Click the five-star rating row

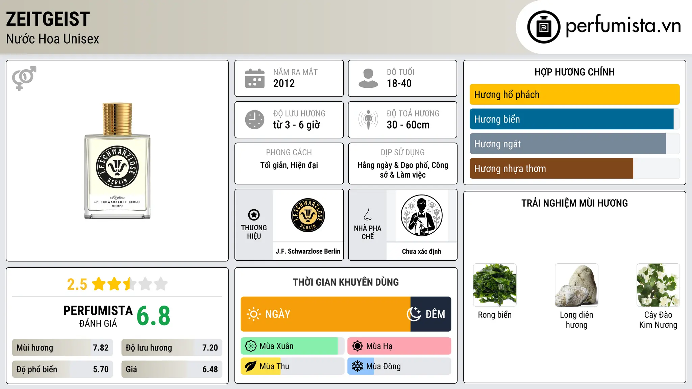[x=130, y=284]
